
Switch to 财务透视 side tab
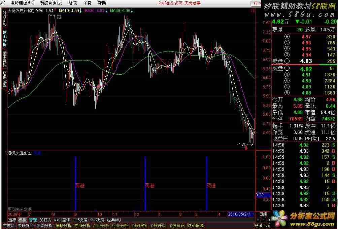click(x=4, y=79)
